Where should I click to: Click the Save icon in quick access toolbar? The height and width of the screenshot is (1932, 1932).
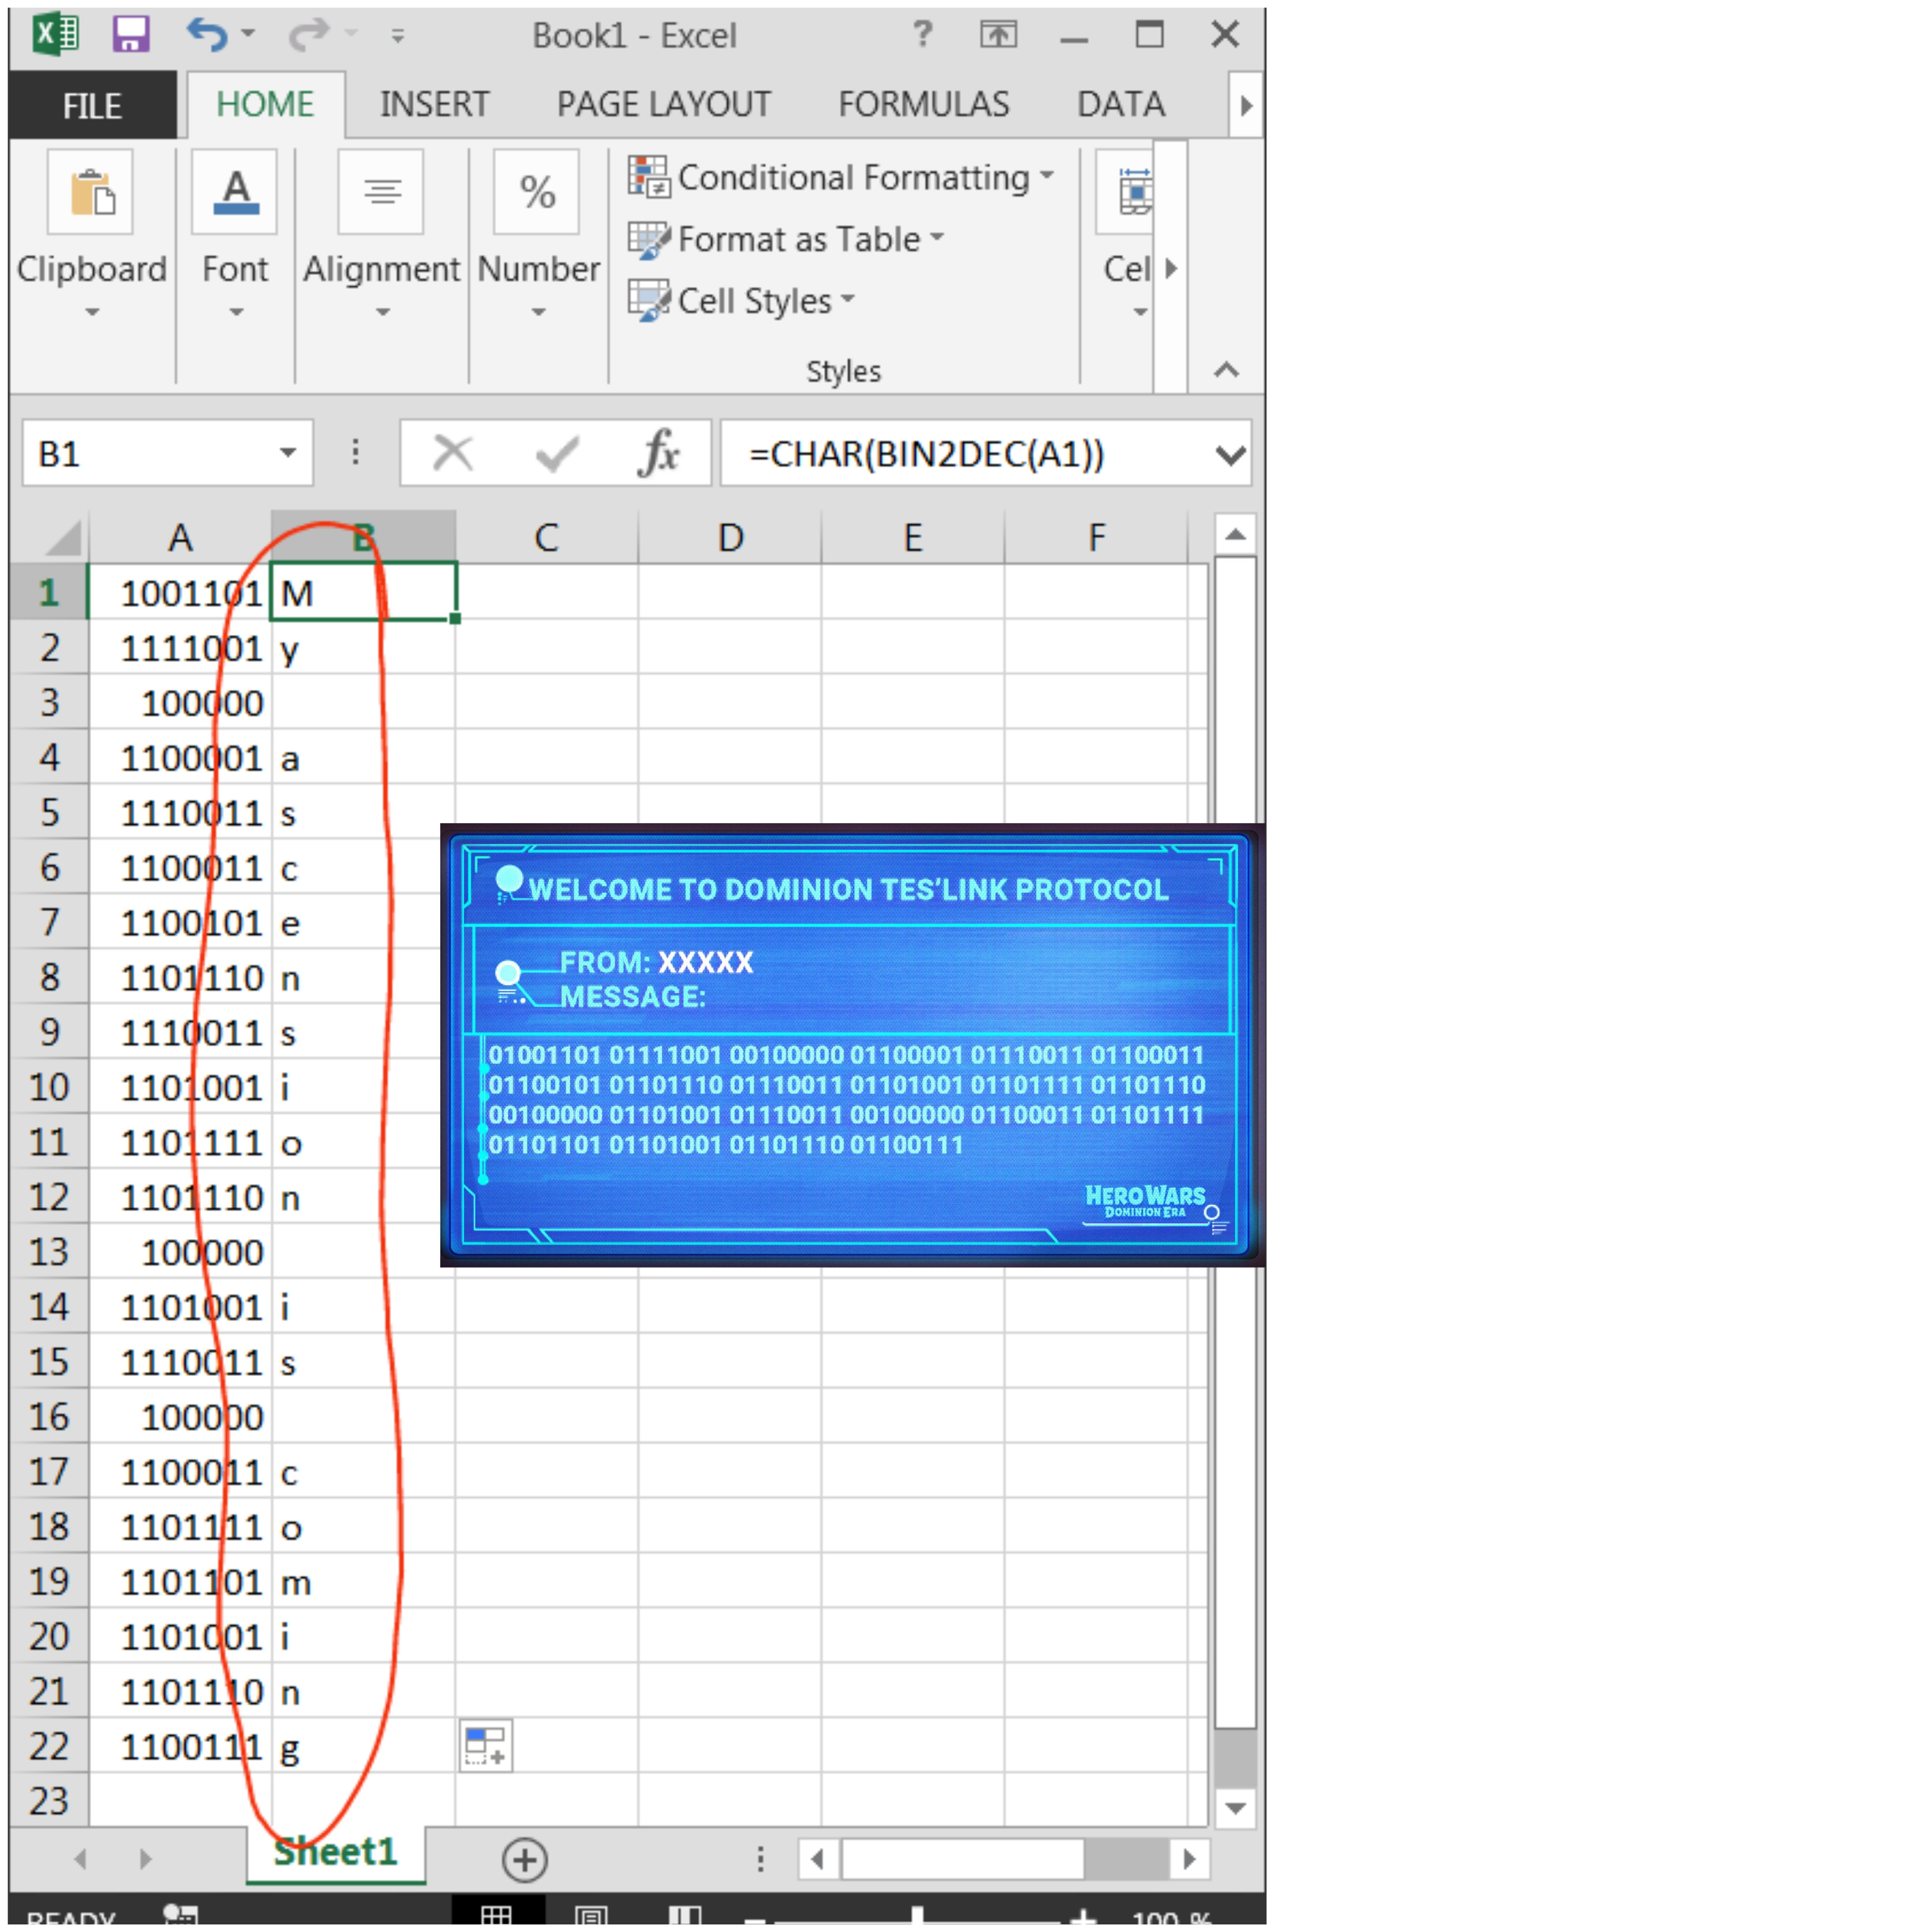tap(130, 35)
